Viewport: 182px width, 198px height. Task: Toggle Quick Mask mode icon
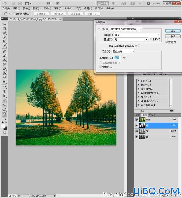pyautogui.click(x=4, y=133)
